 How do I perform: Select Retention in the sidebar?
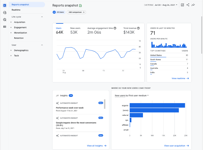coord(19,38)
